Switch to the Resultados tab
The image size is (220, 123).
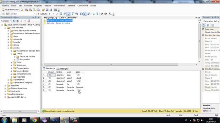tap(49, 68)
